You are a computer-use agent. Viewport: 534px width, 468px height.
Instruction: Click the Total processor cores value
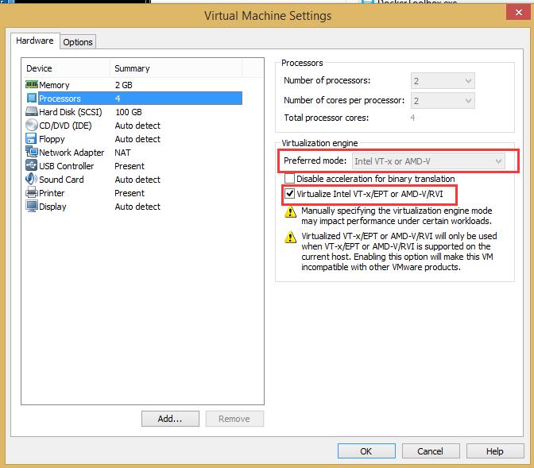pos(412,118)
